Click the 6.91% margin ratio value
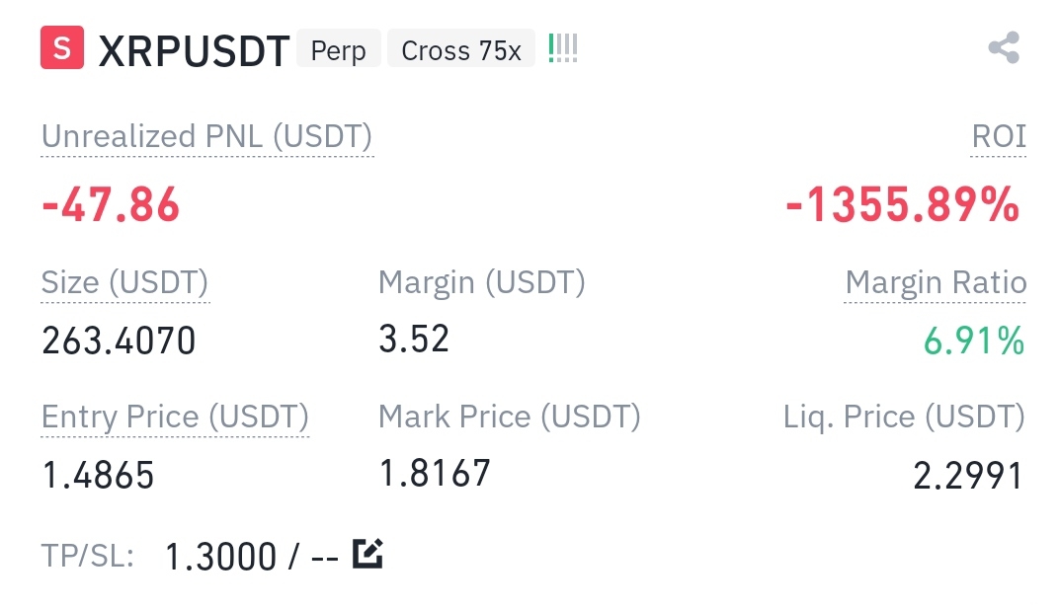The height and width of the screenshot is (608, 1060). point(974,341)
